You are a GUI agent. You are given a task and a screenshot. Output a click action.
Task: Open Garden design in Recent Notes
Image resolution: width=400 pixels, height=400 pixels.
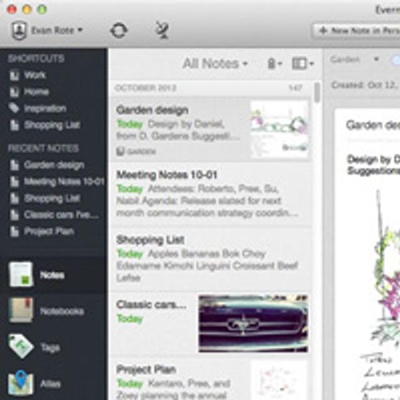(x=47, y=165)
